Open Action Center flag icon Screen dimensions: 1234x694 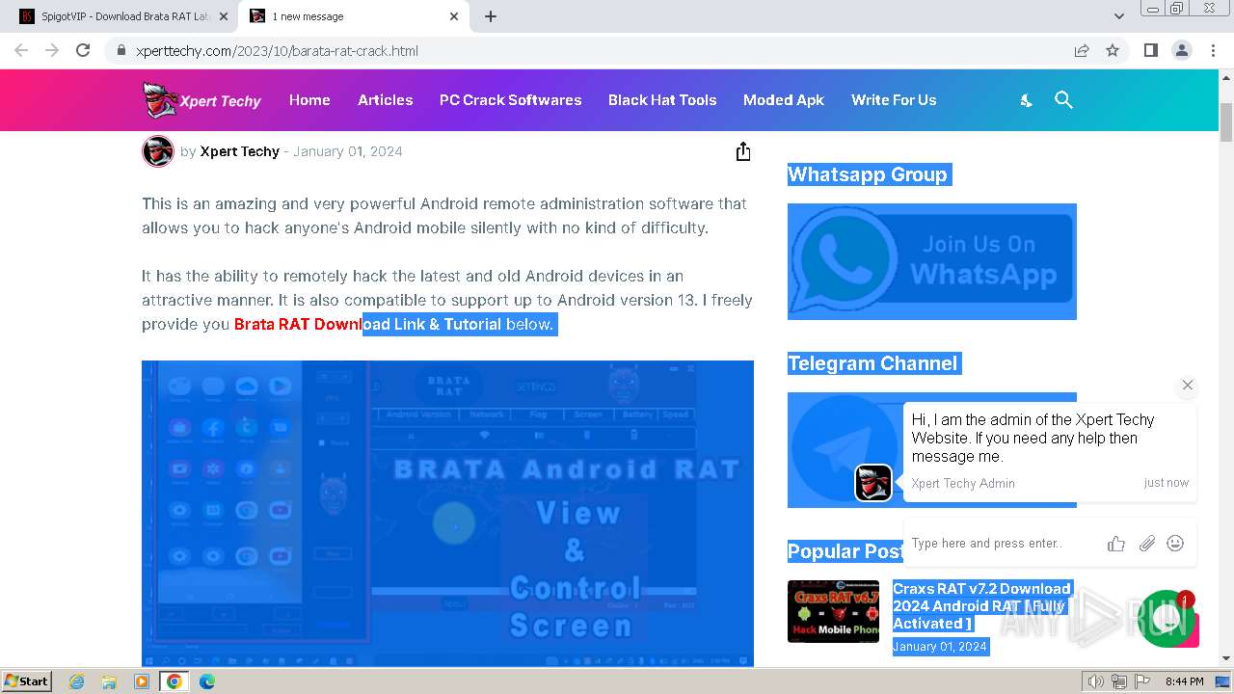pyautogui.click(x=1141, y=681)
